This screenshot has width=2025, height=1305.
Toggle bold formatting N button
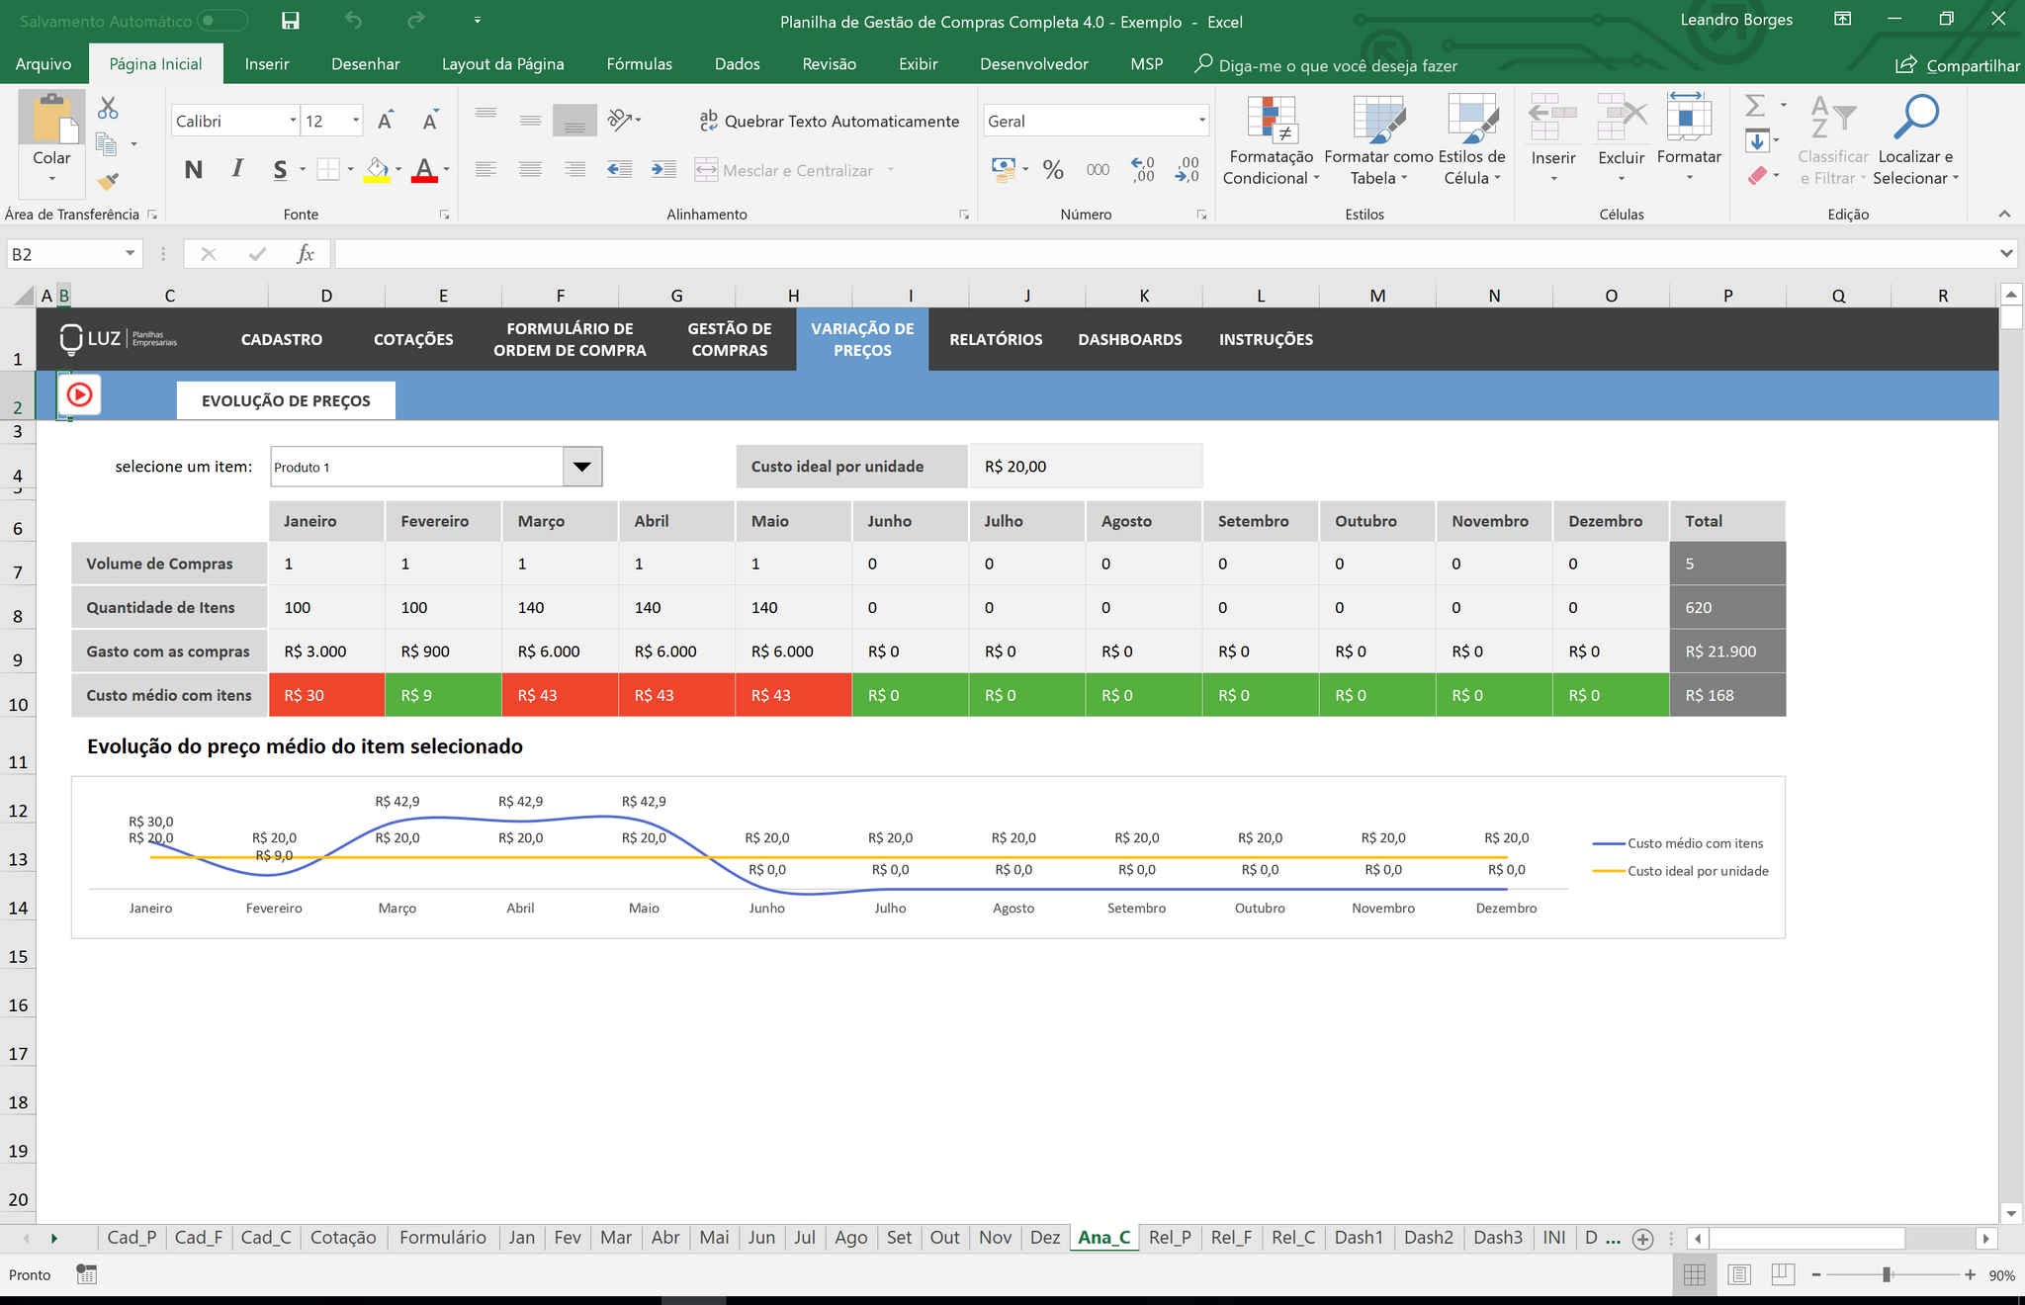194,170
